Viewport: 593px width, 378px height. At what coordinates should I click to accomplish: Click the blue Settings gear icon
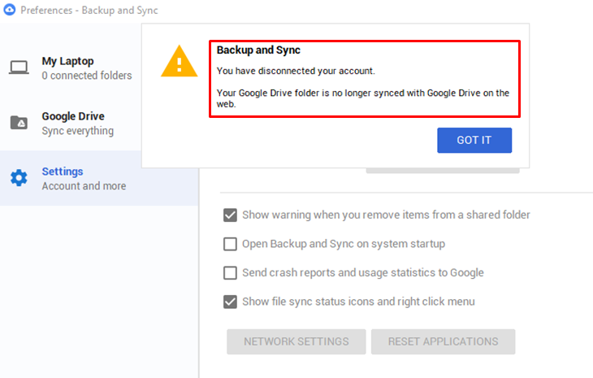19,178
